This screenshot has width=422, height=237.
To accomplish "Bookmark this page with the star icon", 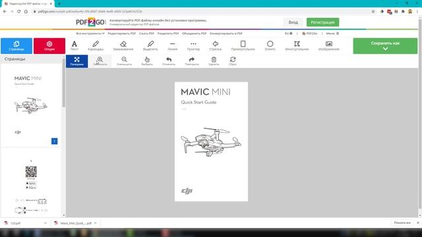I will click(373, 12).
